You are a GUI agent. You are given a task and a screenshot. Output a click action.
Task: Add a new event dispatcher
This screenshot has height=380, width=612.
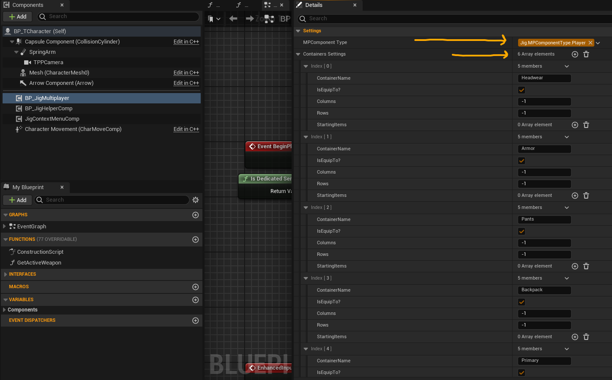[196, 321]
